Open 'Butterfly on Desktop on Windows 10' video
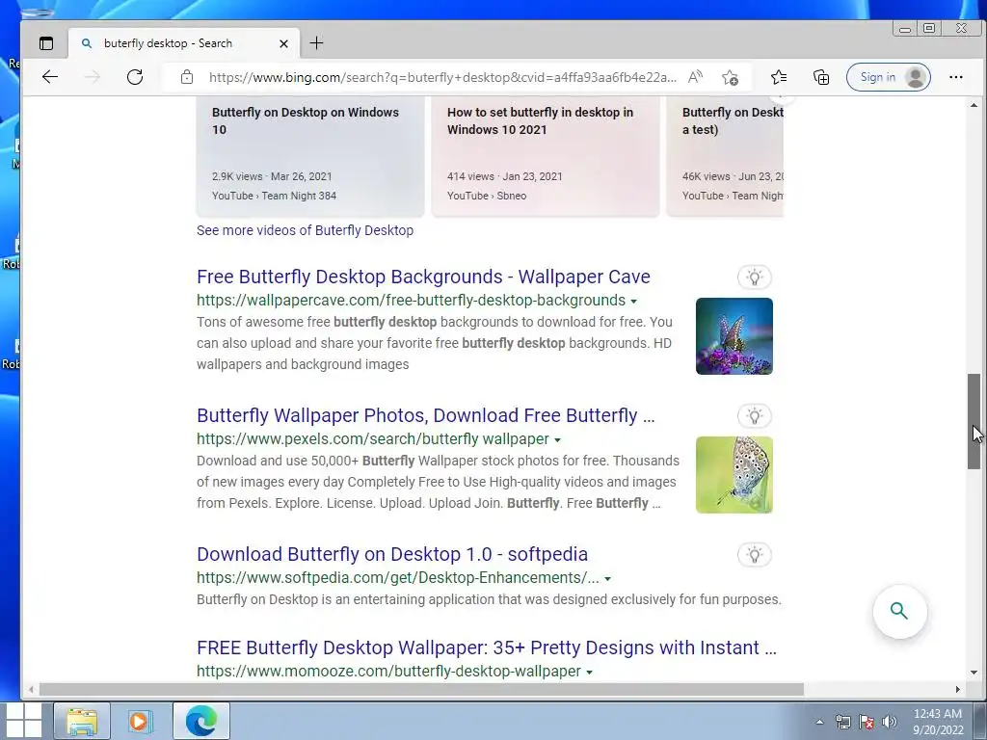The image size is (987, 740). point(310,156)
